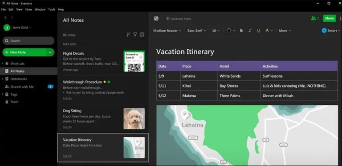The image size is (342, 166).
Task: Click the Trash icon
Action: (7, 102)
